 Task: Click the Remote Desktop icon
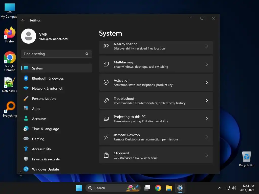pyautogui.click(x=106, y=137)
